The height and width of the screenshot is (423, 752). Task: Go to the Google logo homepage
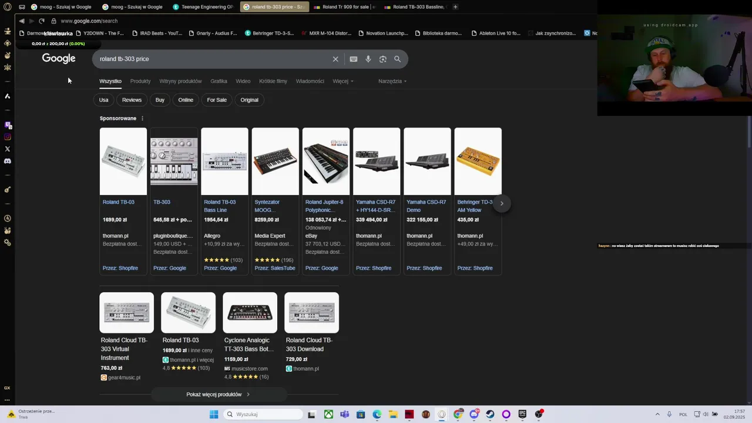pos(59,59)
